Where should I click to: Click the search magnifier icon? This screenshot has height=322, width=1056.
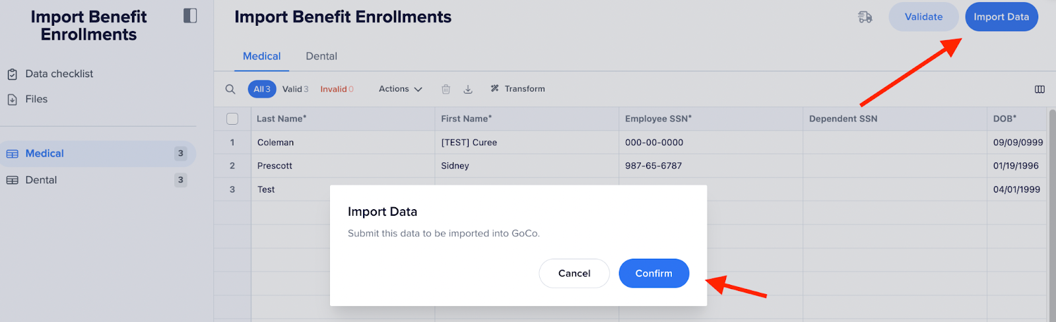click(x=230, y=89)
